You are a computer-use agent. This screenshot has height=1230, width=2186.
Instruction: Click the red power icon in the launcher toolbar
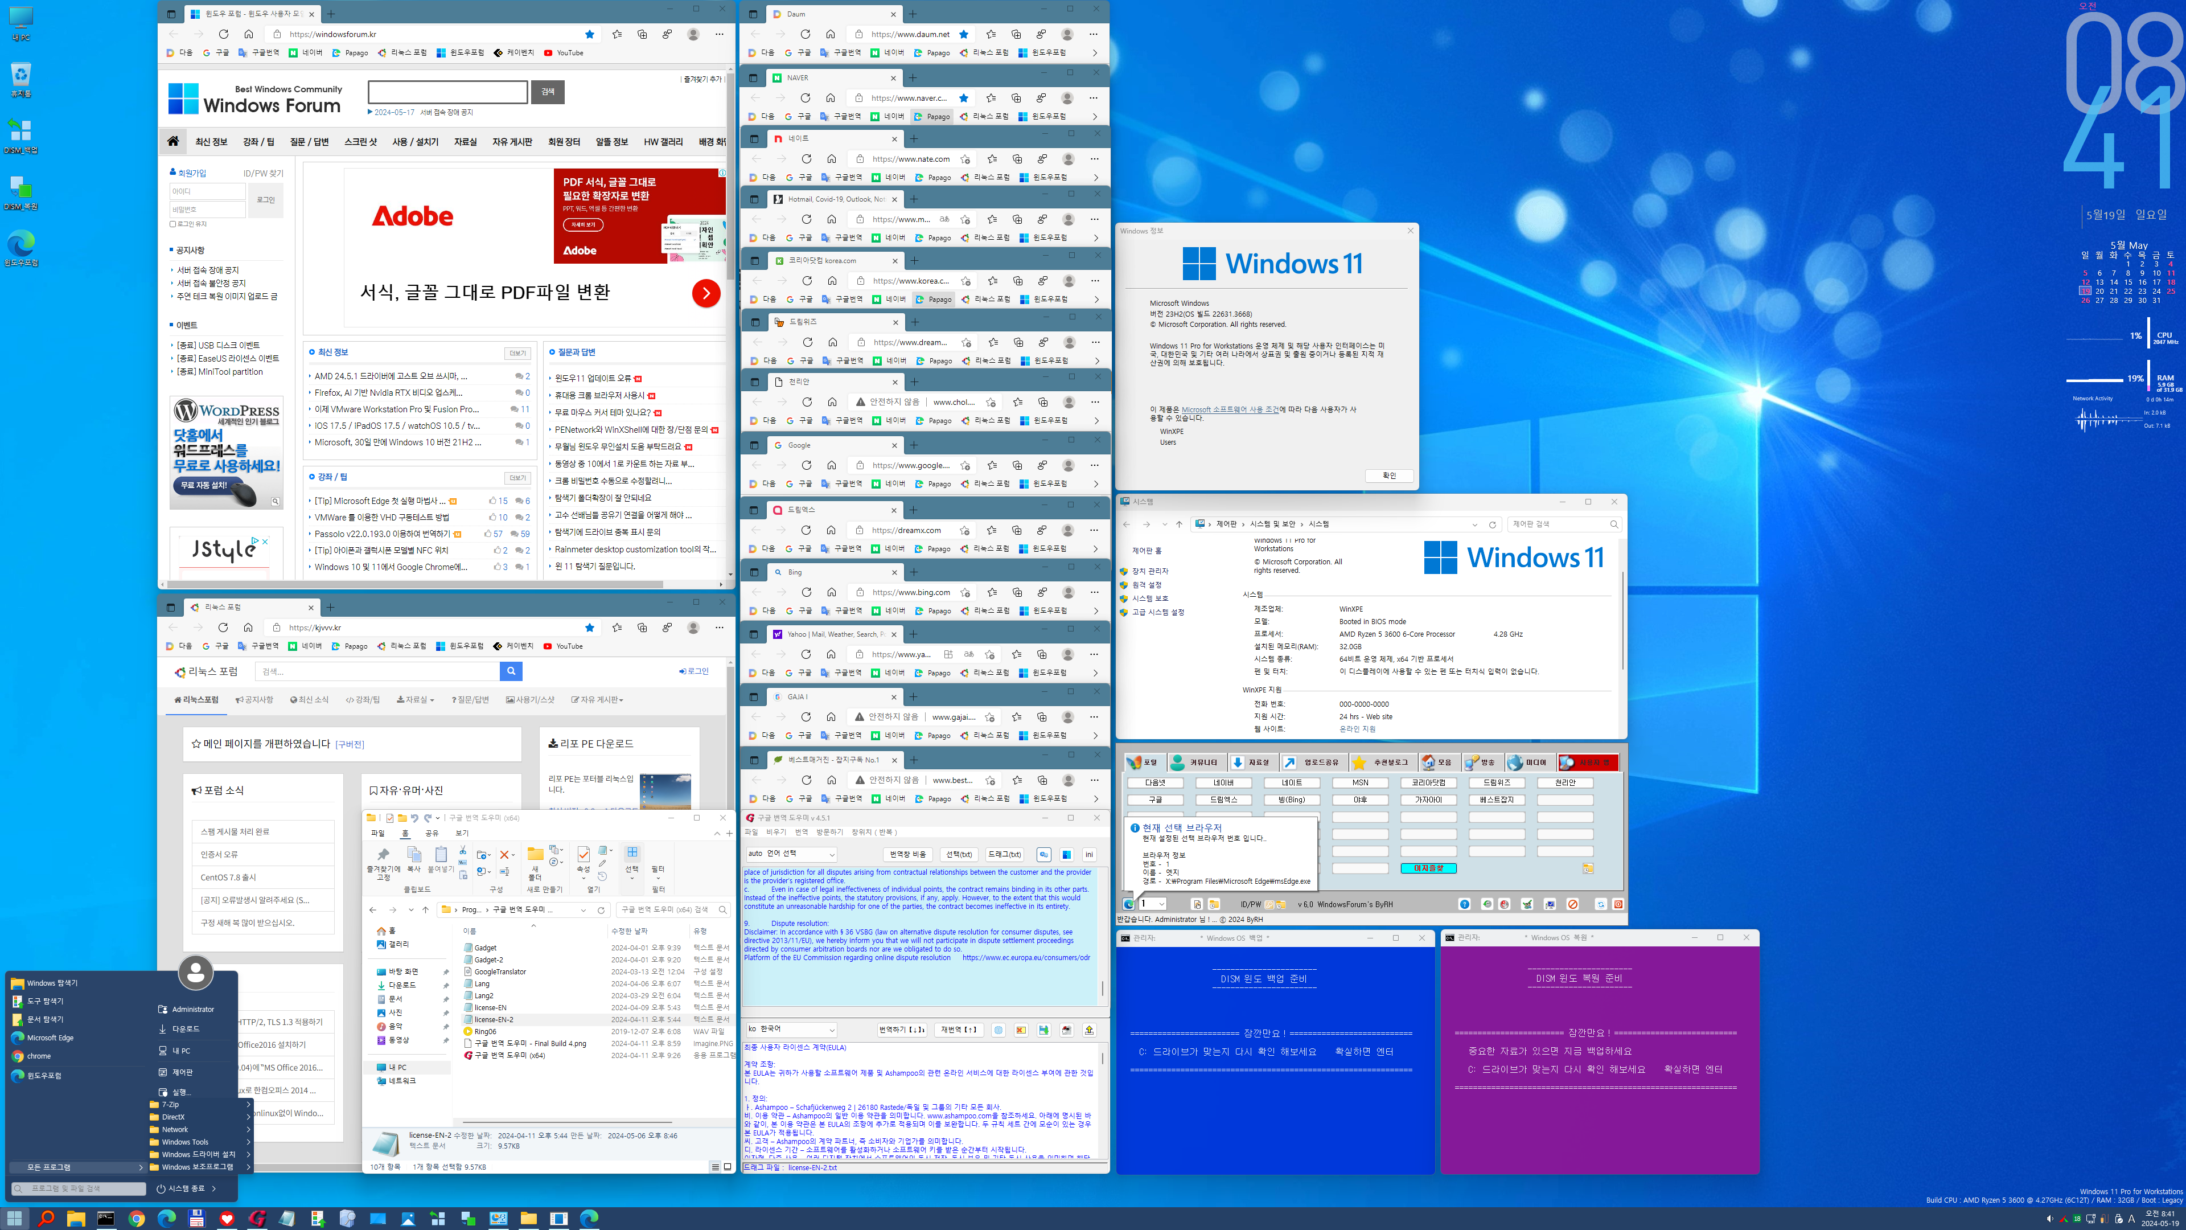coord(1618,904)
